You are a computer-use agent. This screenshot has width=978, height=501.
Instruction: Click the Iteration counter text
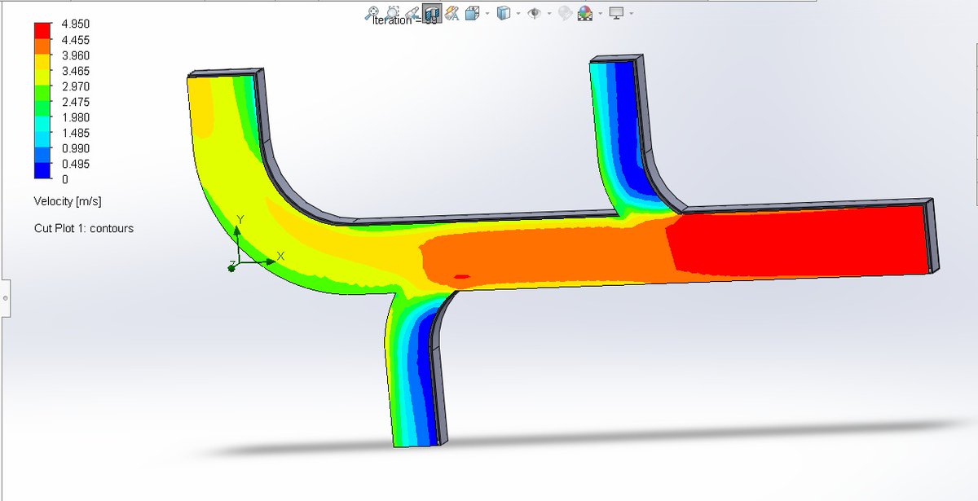pos(407,20)
